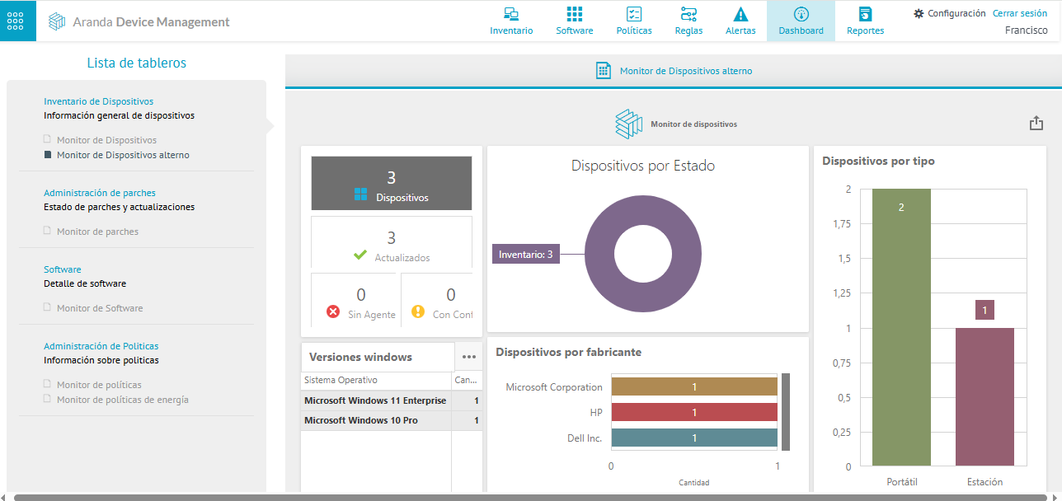This screenshot has width=1062, height=501.
Task: Click the Dispositivos por tipo title
Action: 879,161
